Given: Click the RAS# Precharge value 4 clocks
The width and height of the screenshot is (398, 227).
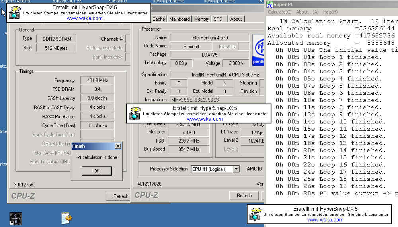Looking at the screenshot, I should [98, 116].
